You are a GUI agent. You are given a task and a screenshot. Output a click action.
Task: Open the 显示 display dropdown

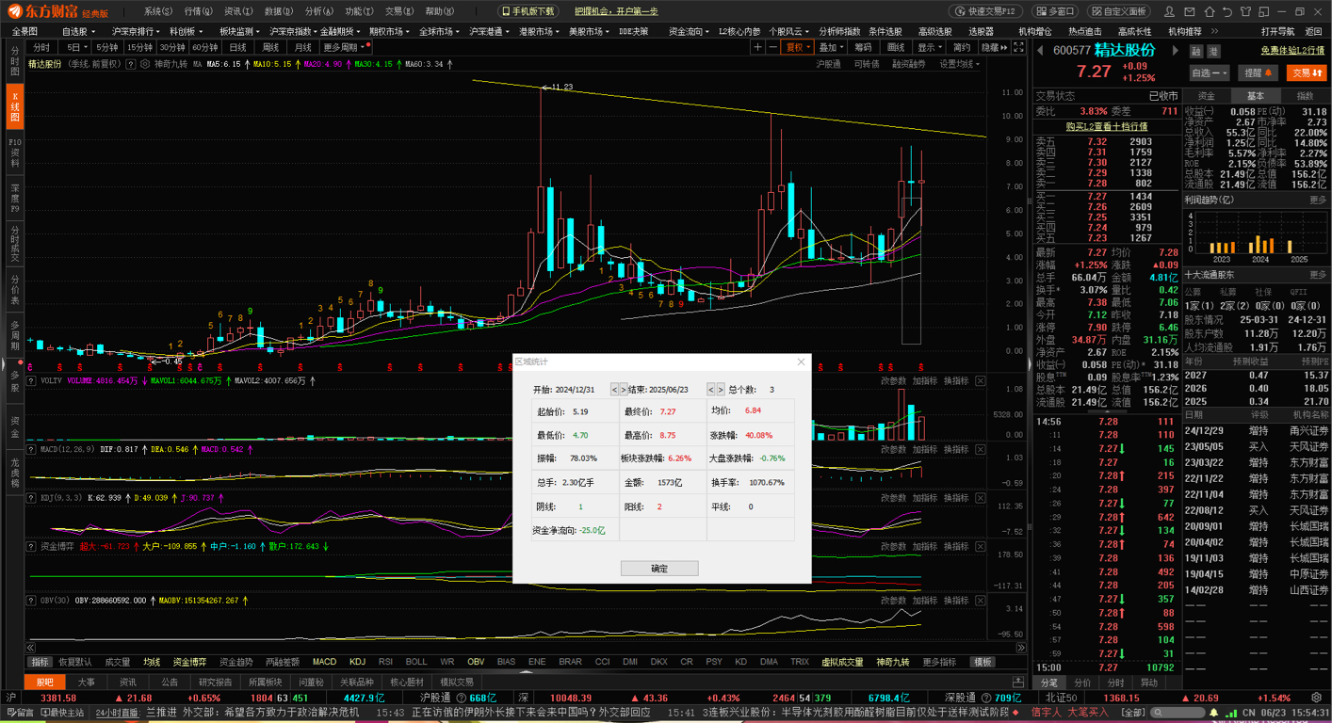(930, 47)
